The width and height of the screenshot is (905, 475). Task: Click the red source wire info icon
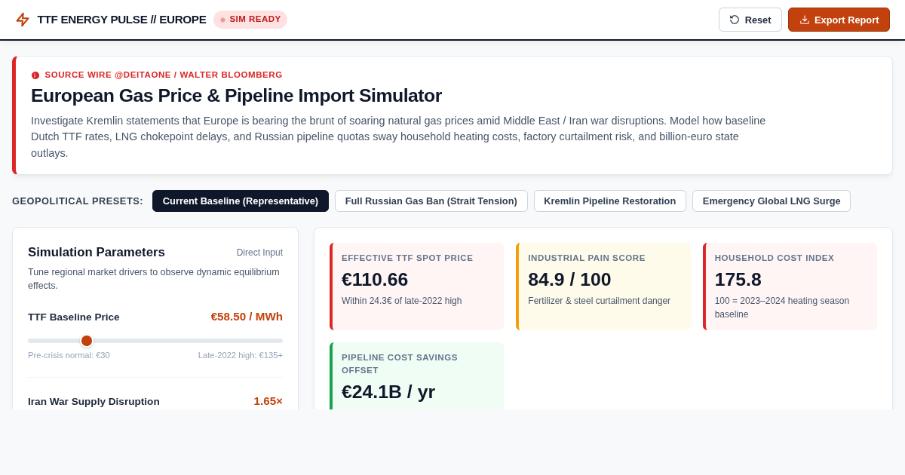coord(35,75)
